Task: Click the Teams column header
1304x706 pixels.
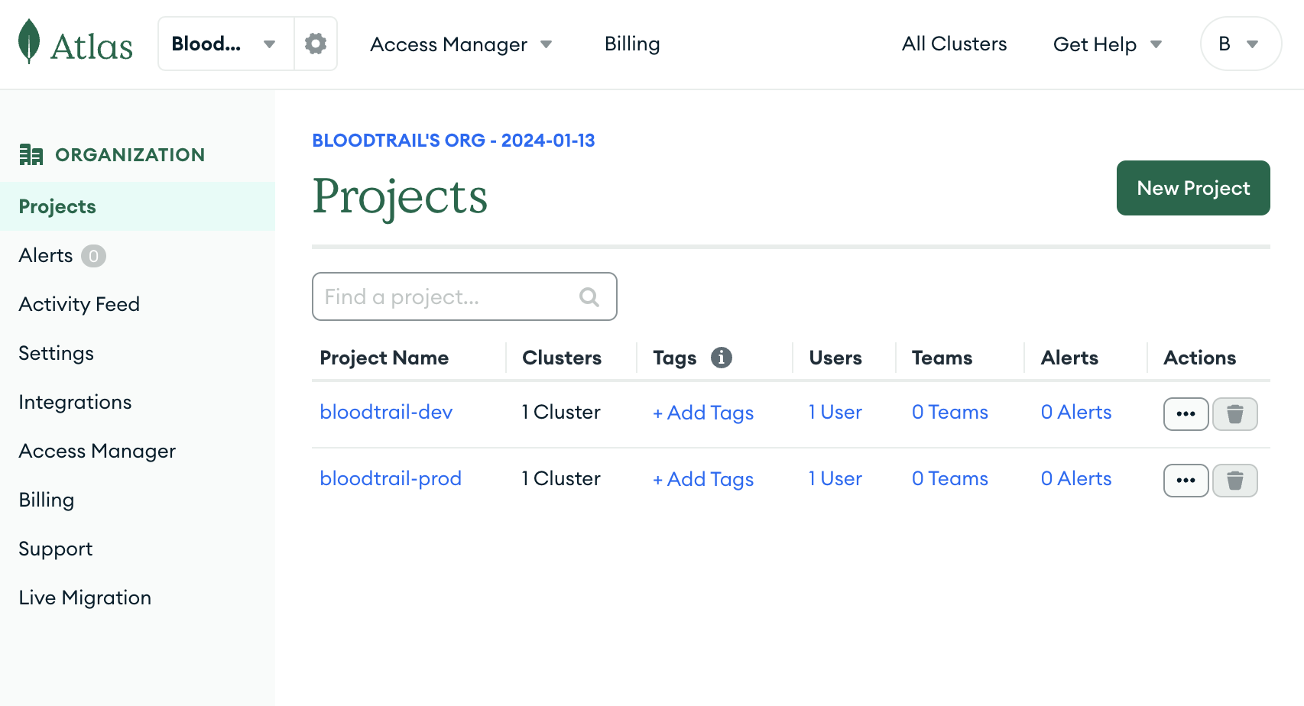Action: (942, 358)
